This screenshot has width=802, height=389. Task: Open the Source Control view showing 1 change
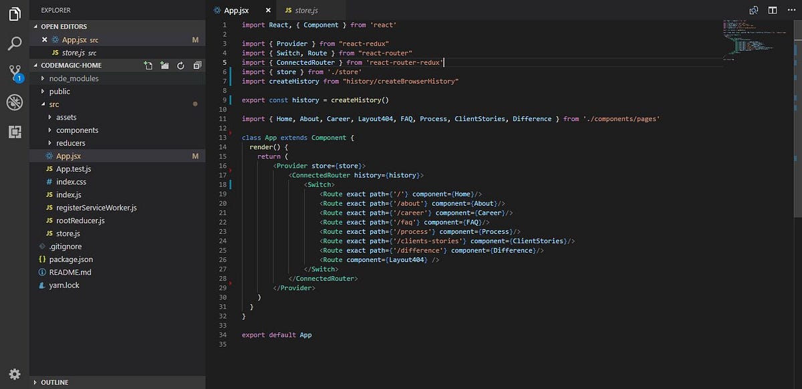click(14, 72)
